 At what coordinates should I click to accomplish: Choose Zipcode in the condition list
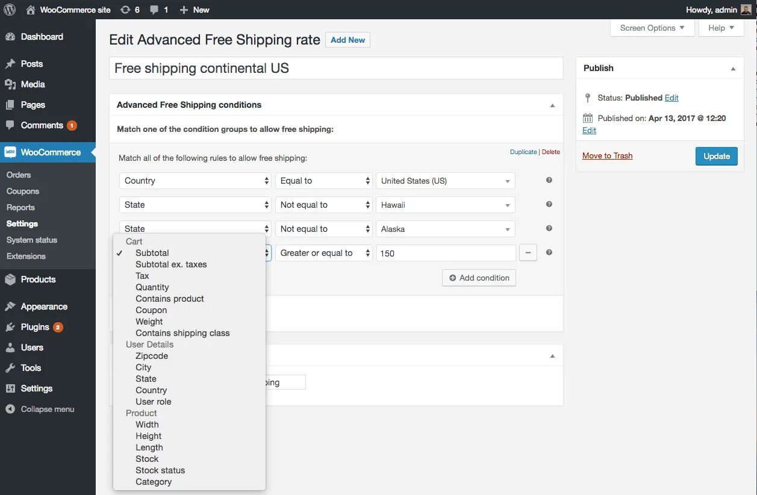[152, 356]
